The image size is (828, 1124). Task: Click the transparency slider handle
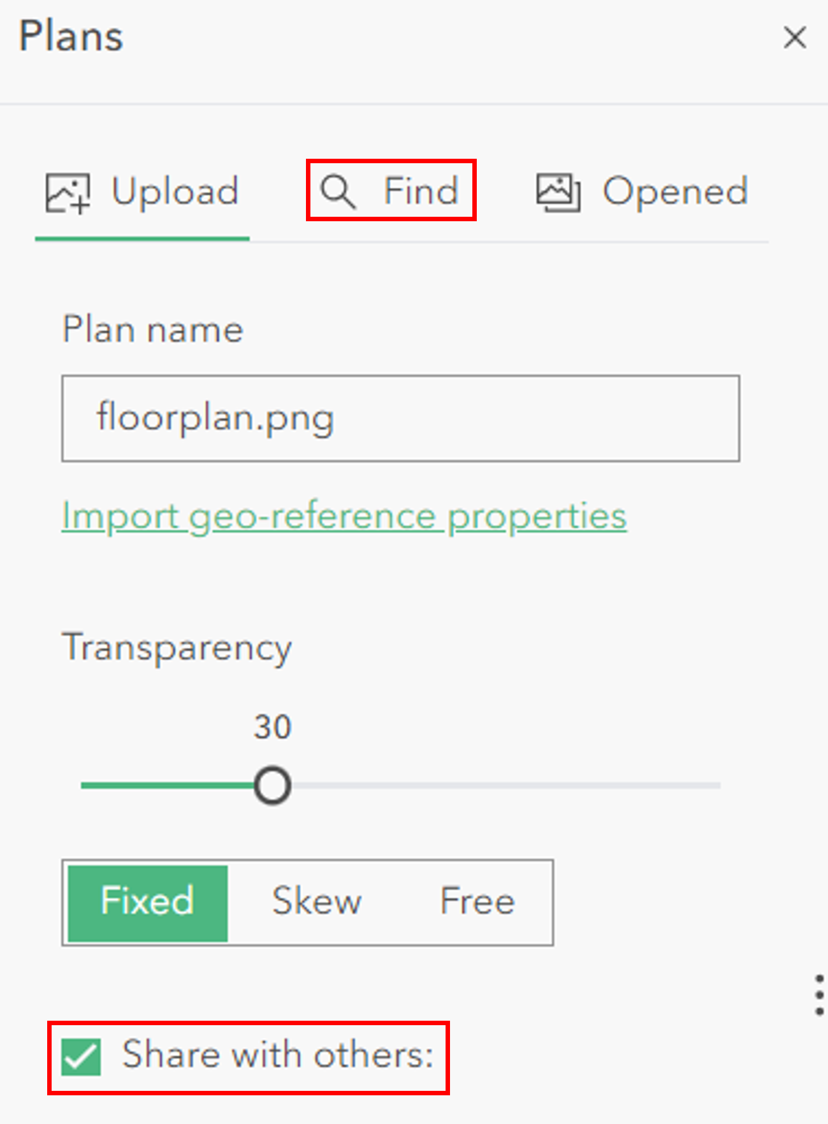pos(272,786)
